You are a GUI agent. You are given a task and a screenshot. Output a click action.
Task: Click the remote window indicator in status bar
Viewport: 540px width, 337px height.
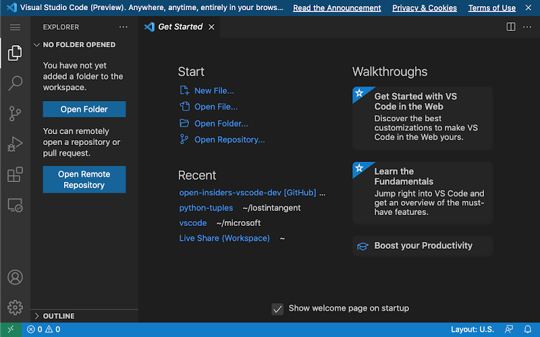click(11, 330)
